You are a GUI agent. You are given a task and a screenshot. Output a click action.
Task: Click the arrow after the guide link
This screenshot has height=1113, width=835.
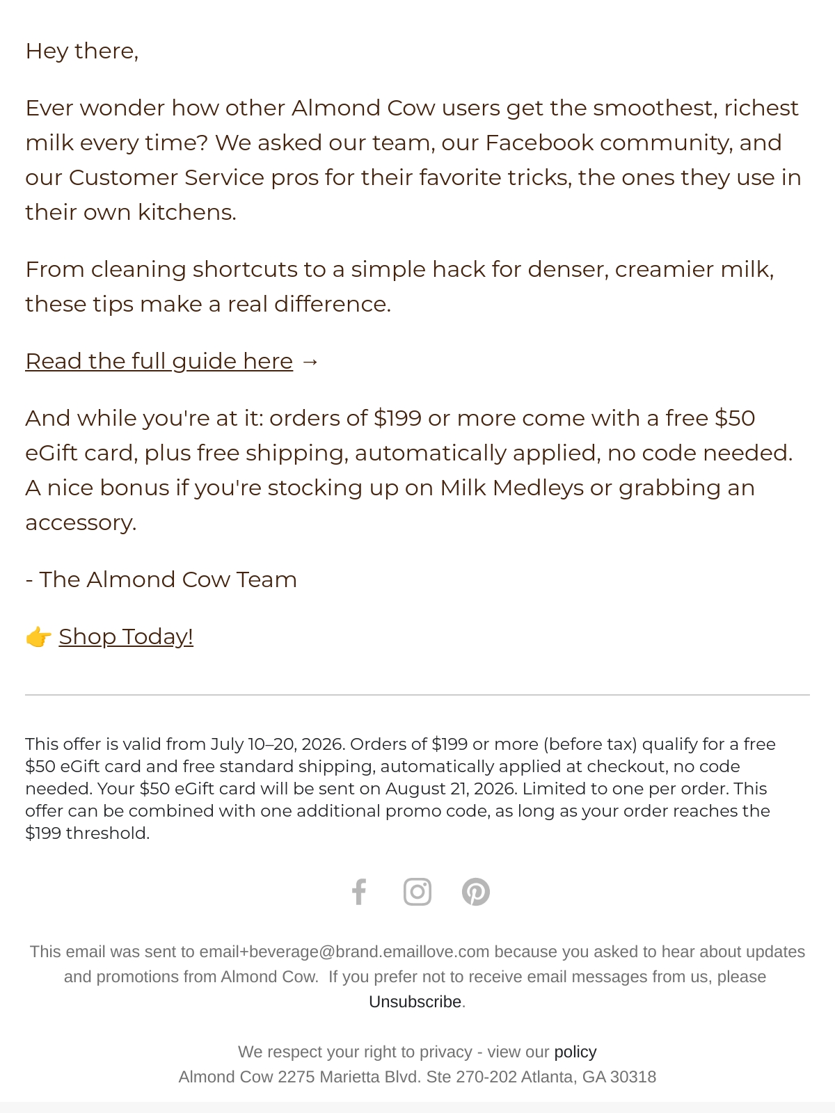click(x=310, y=362)
